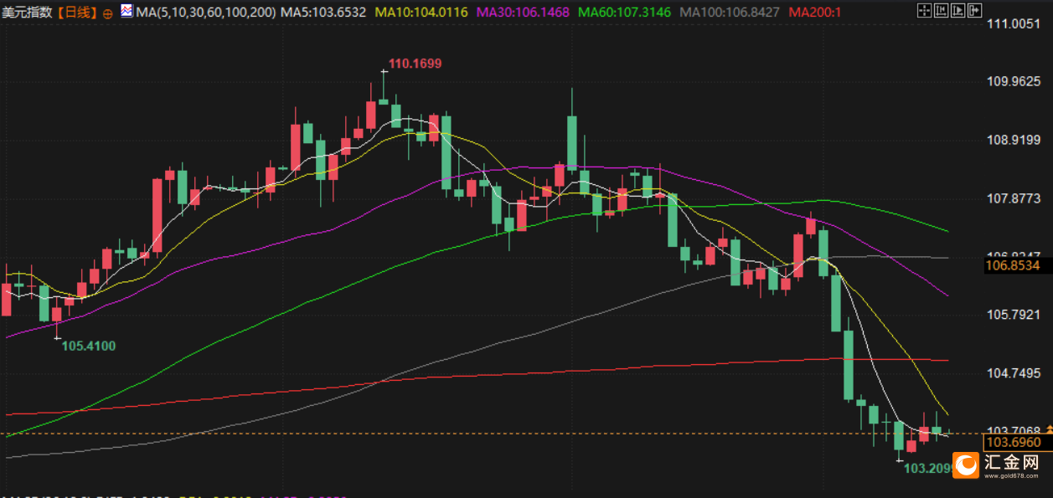Click the 111.0051 price axis label

coord(1014,24)
